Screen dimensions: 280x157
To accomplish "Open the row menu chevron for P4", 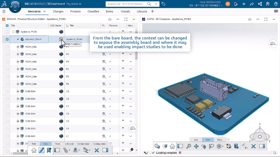I will [x=131, y=69].
